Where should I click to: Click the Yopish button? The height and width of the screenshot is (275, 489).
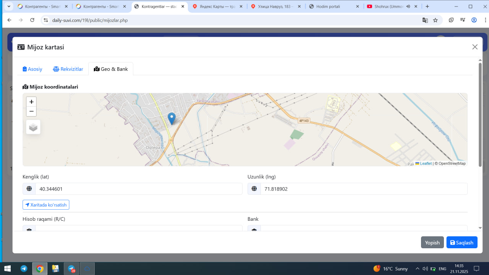tap(432, 243)
